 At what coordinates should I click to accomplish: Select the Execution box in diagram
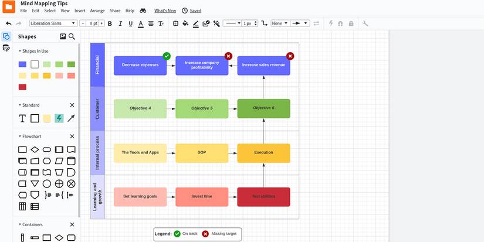tap(263, 153)
